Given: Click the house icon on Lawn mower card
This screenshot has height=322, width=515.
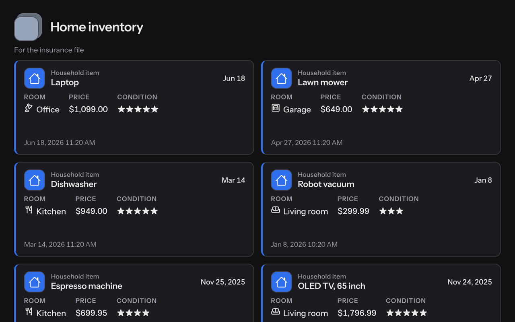Looking at the screenshot, I should click(x=282, y=78).
